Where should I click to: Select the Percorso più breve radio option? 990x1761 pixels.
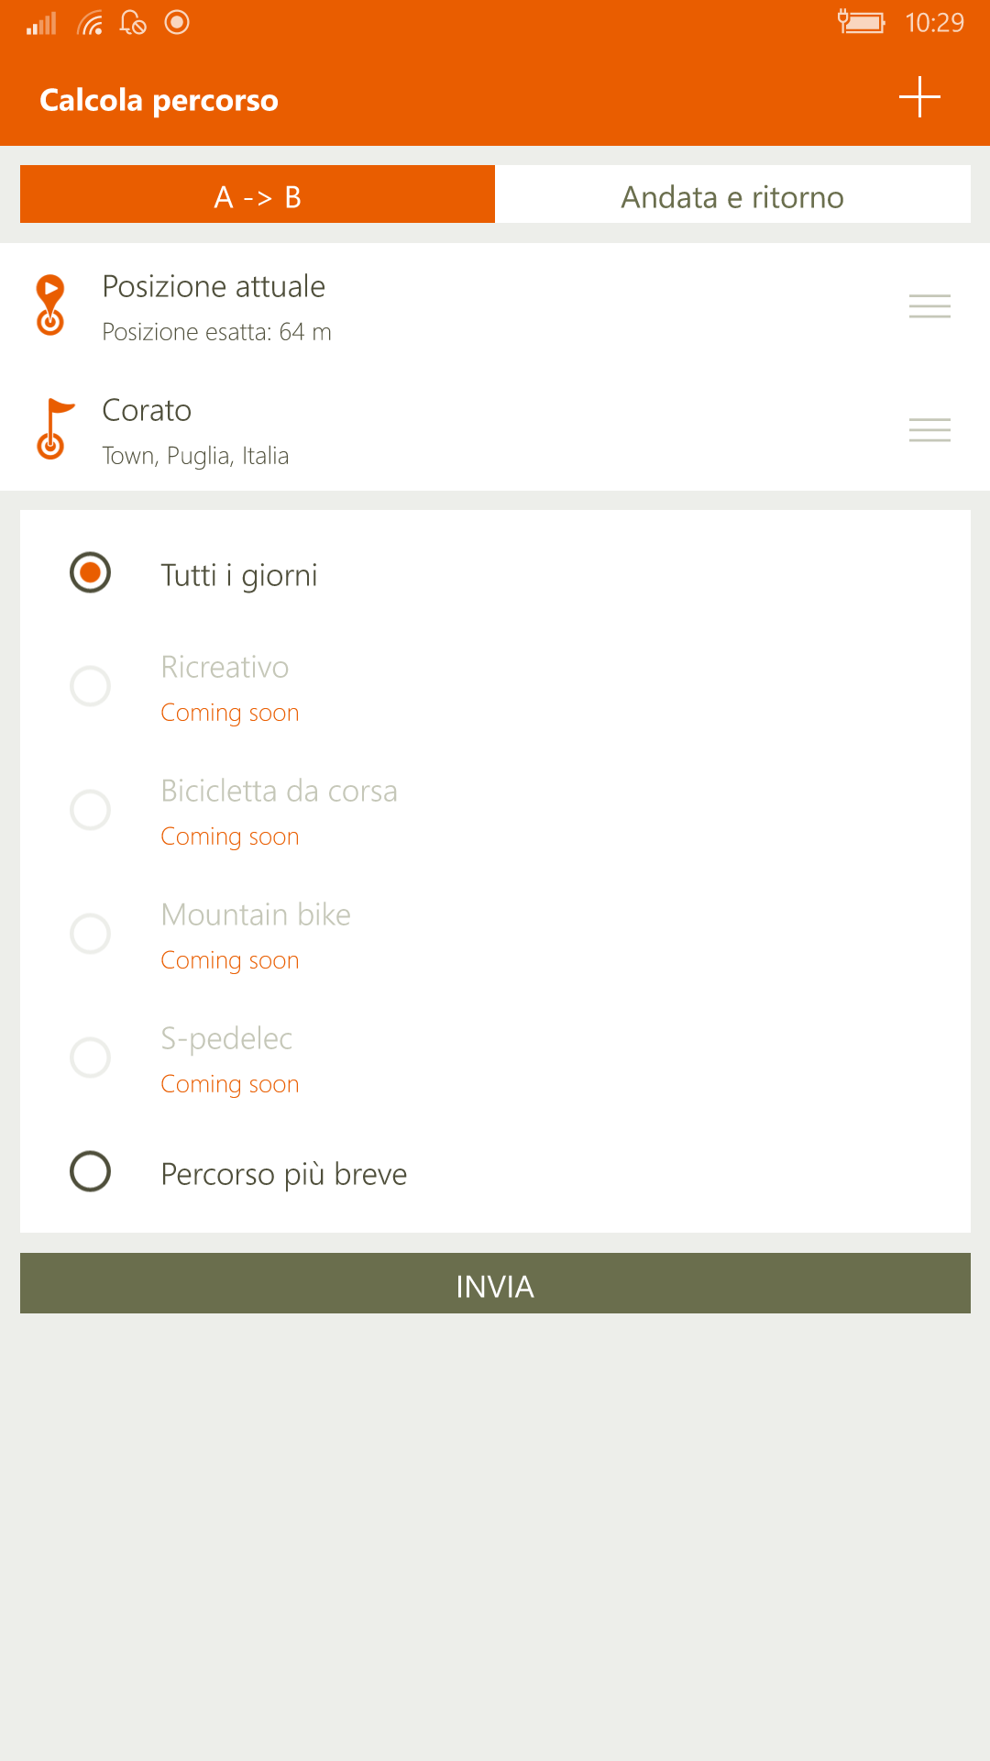coord(90,1171)
